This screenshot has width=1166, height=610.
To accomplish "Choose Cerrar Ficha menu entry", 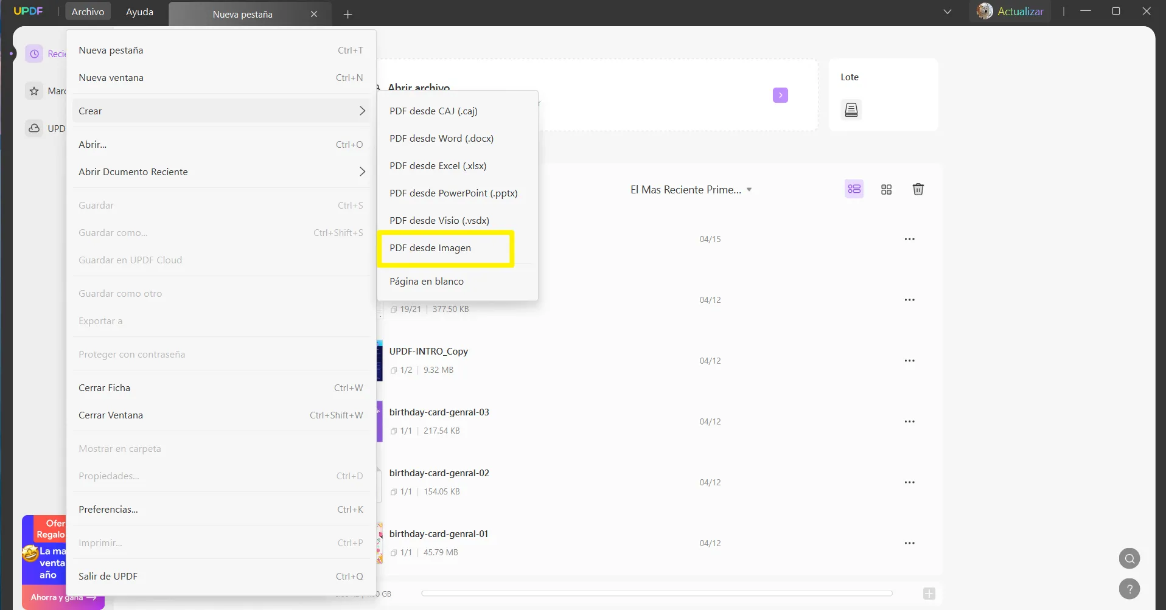I will click(x=221, y=388).
